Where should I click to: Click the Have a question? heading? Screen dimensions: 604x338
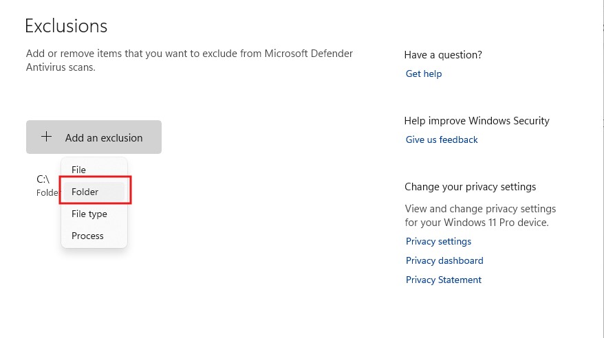click(443, 55)
